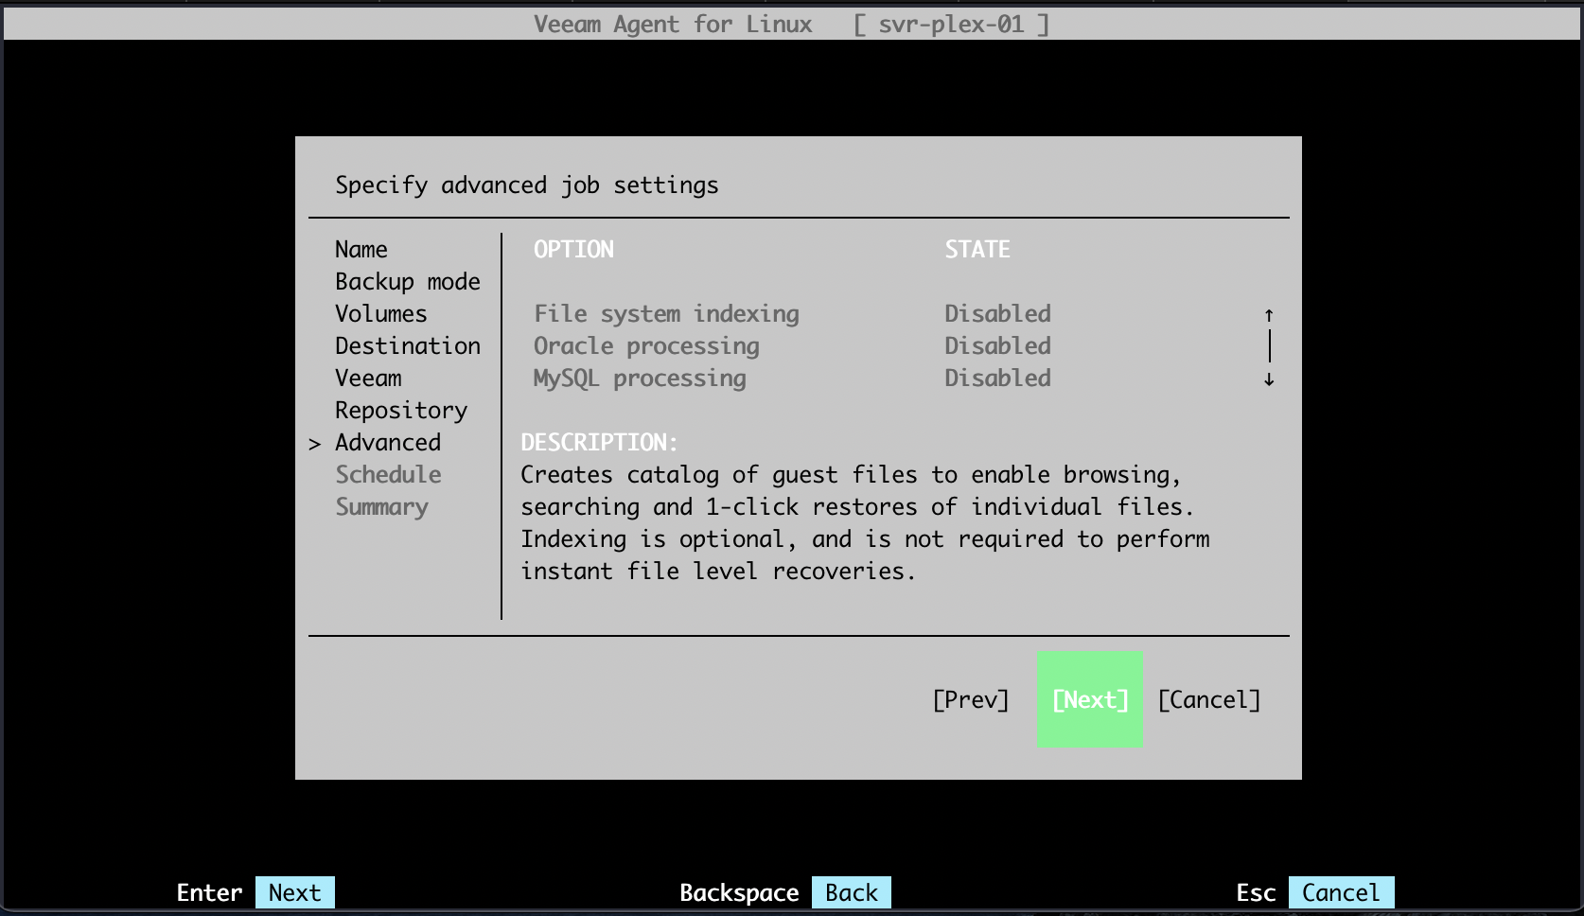Click the OPTION column header
The width and height of the screenshot is (1584, 916).
coord(573,249)
